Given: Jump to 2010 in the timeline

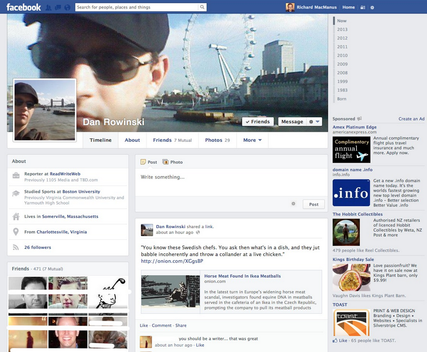Looking at the screenshot, I should [x=342, y=55].
